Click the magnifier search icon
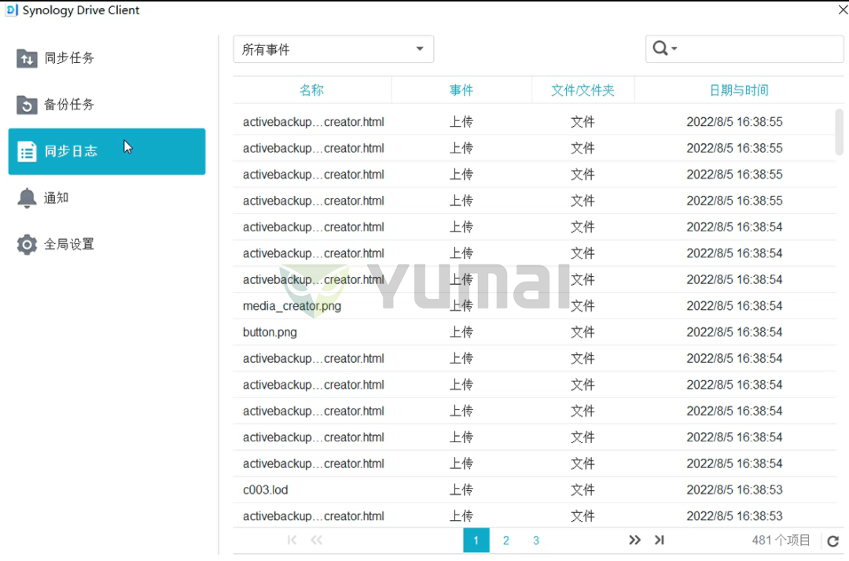 pyautogui.click(x=660, y=49)
